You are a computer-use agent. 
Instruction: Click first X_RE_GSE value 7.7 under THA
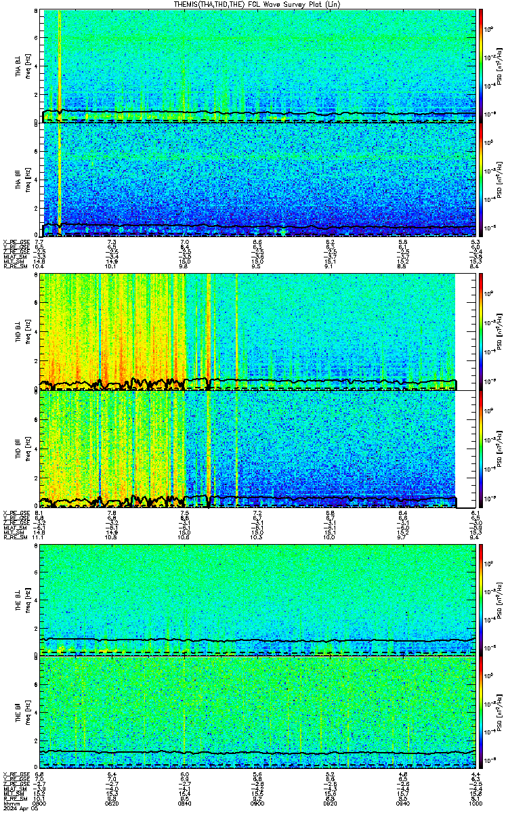pos(39,242)
